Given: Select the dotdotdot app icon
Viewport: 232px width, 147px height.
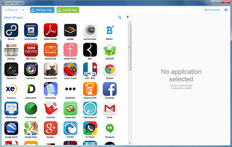Looking at the screenshot, I should coord(70,89).
